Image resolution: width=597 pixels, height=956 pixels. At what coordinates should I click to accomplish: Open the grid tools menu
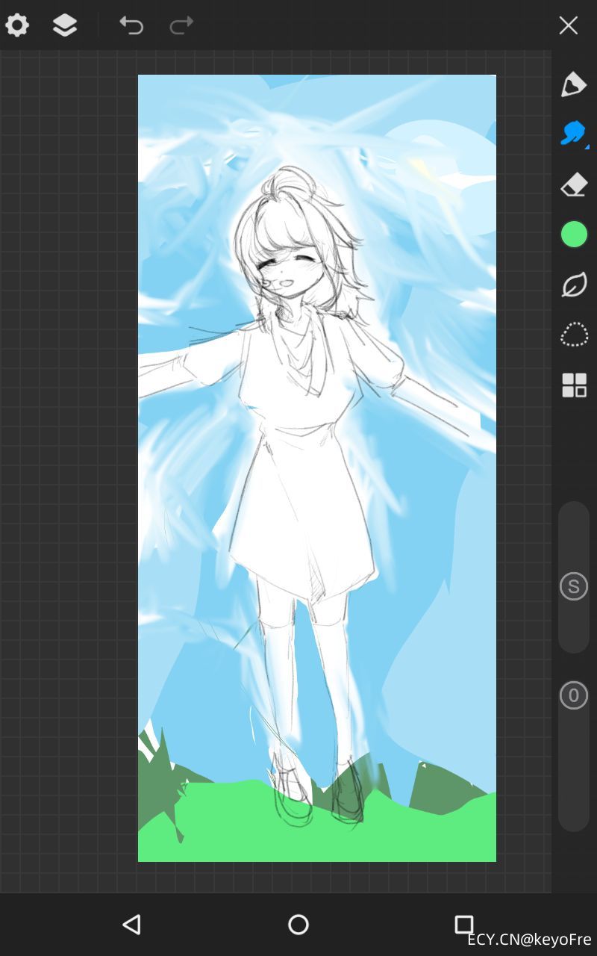point(574,385)
